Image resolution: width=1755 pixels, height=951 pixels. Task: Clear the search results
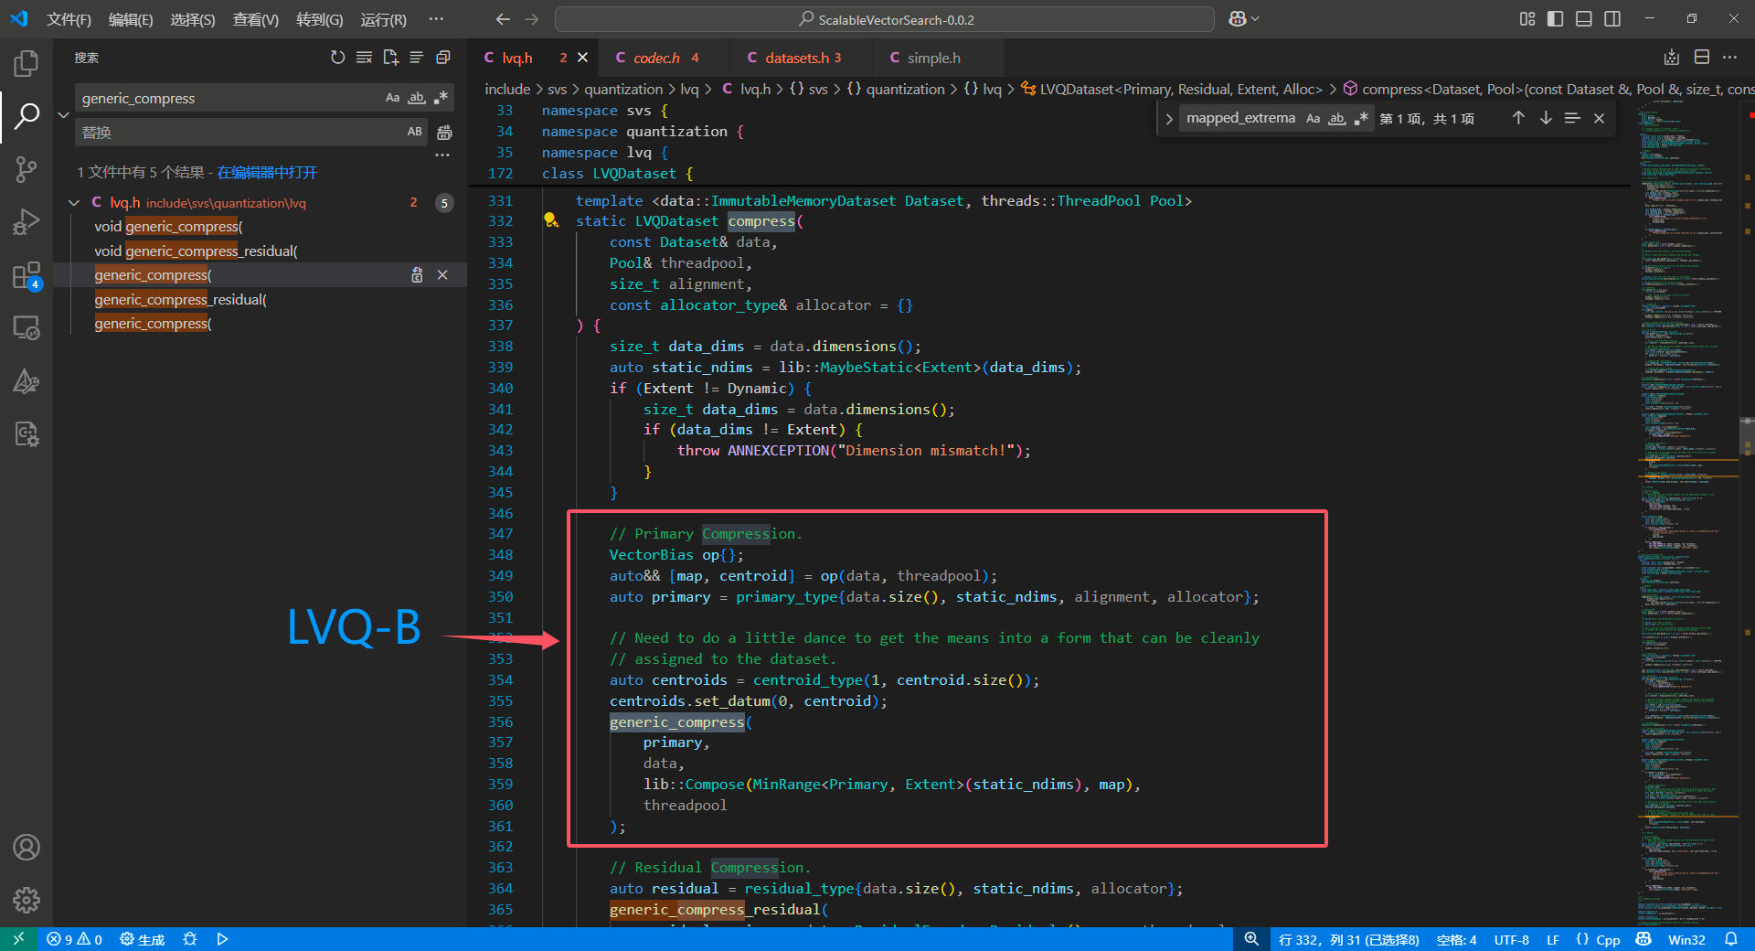click(x=364, y=58)
